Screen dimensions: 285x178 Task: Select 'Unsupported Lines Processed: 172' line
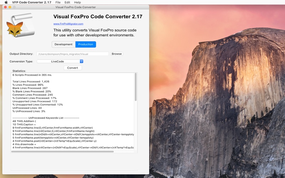(35, 101)
